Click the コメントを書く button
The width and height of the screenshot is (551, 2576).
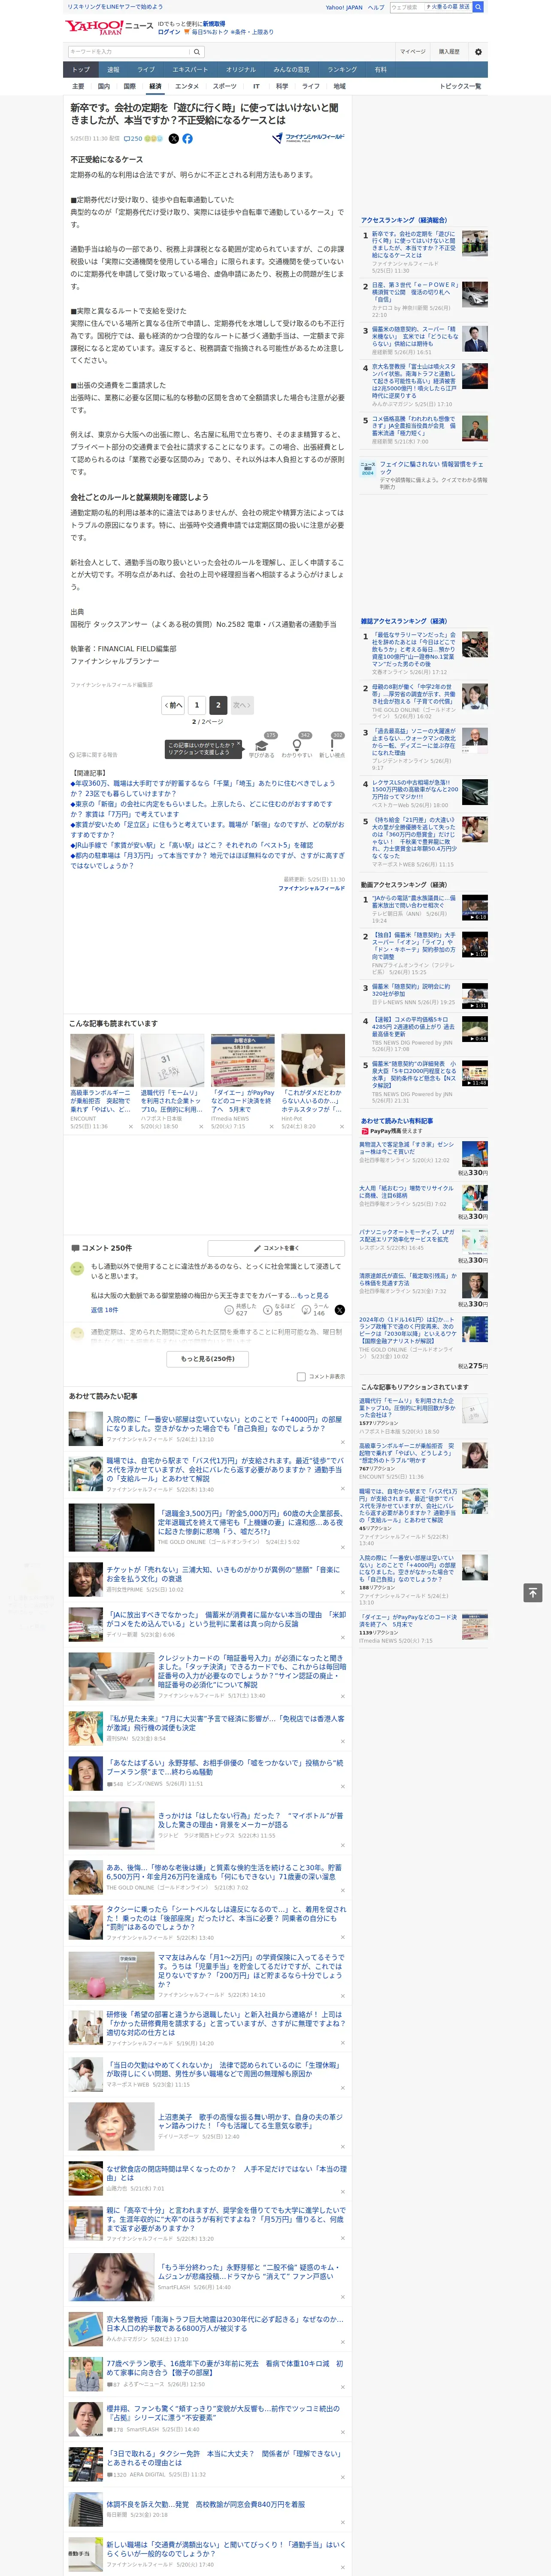277,1248
